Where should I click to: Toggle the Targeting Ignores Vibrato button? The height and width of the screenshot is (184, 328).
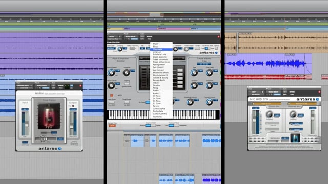point(127,84)
